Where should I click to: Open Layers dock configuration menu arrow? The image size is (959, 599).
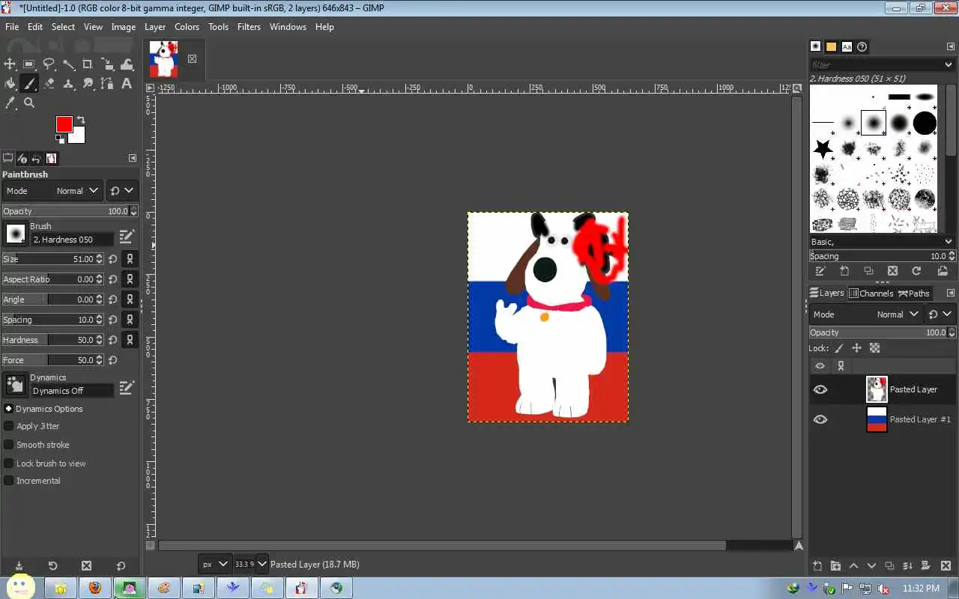(951, 293)
